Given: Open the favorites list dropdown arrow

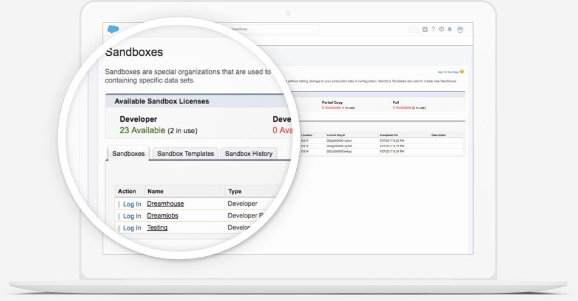Looking at the screenshot, I should tap(416, 29).
